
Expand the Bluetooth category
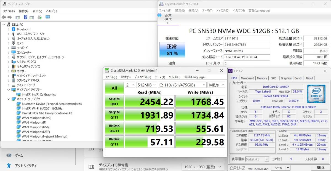pos(8,29)
